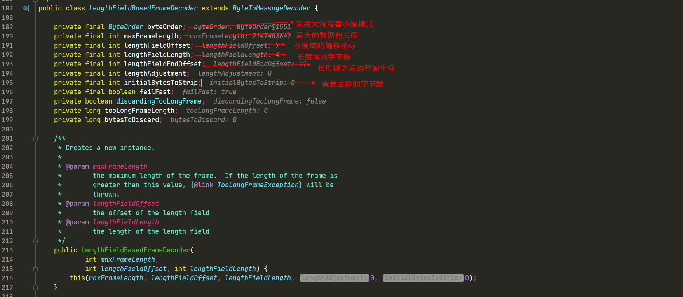Click initialBytesToStrip field on line 195
Screen dimensions: 683x297
tap(161, 83)
